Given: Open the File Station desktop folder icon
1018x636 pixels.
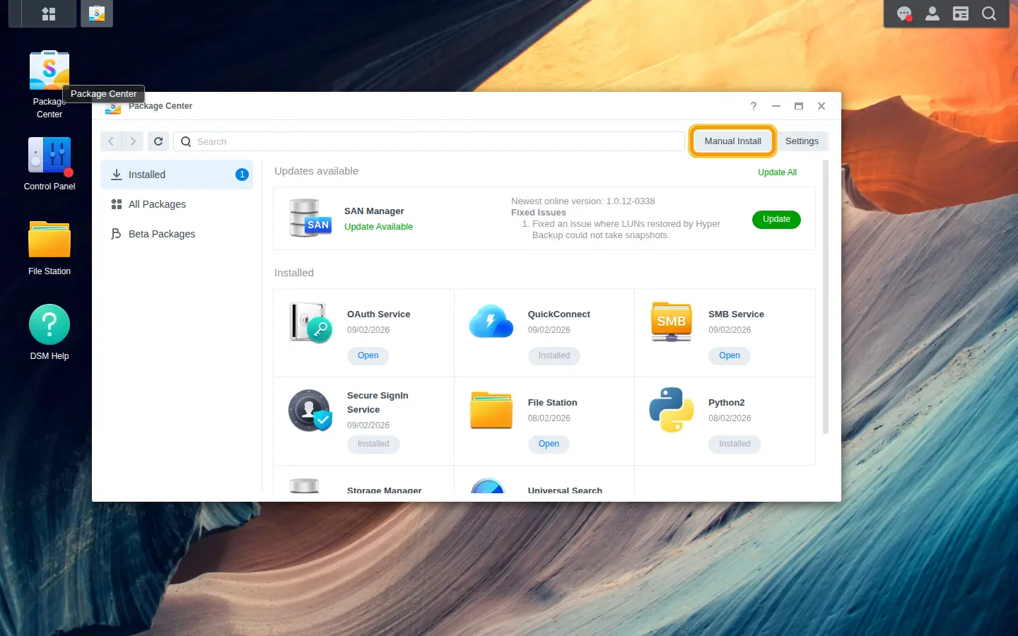Looking at the screenshot, I should 49,240.
